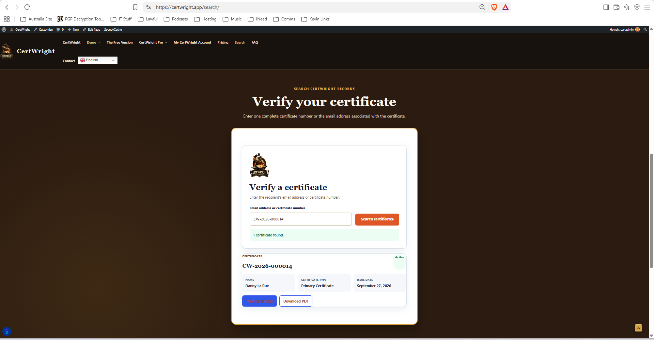654x340 pixels.
Task: Toggle the browser sidebar panel icon
Action: click(x=606, y=7)
